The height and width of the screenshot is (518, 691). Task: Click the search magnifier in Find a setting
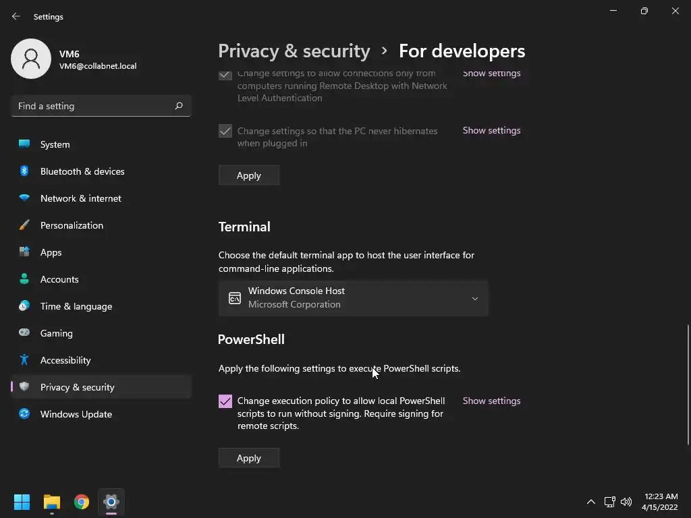[x=179, y=106]
